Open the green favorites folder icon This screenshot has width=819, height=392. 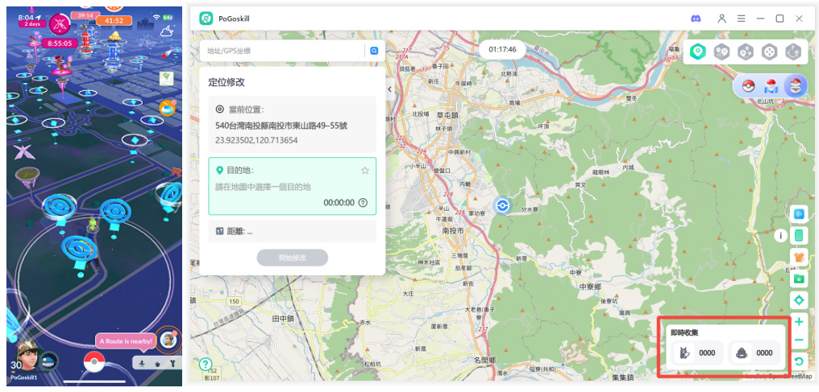(799, 279)
